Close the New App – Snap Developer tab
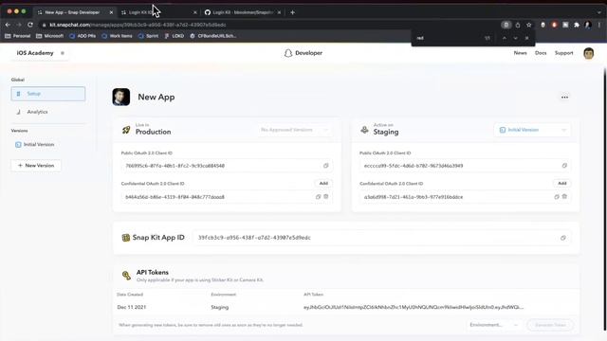Image resolution: width=607 pixels, height=341 pixels. pyautogui.click(x=112, y=12)
